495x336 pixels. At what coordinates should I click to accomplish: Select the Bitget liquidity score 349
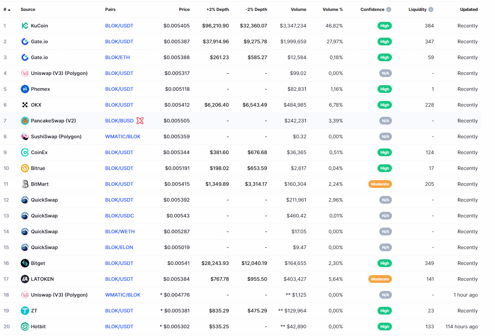click(x=429, y=263)
